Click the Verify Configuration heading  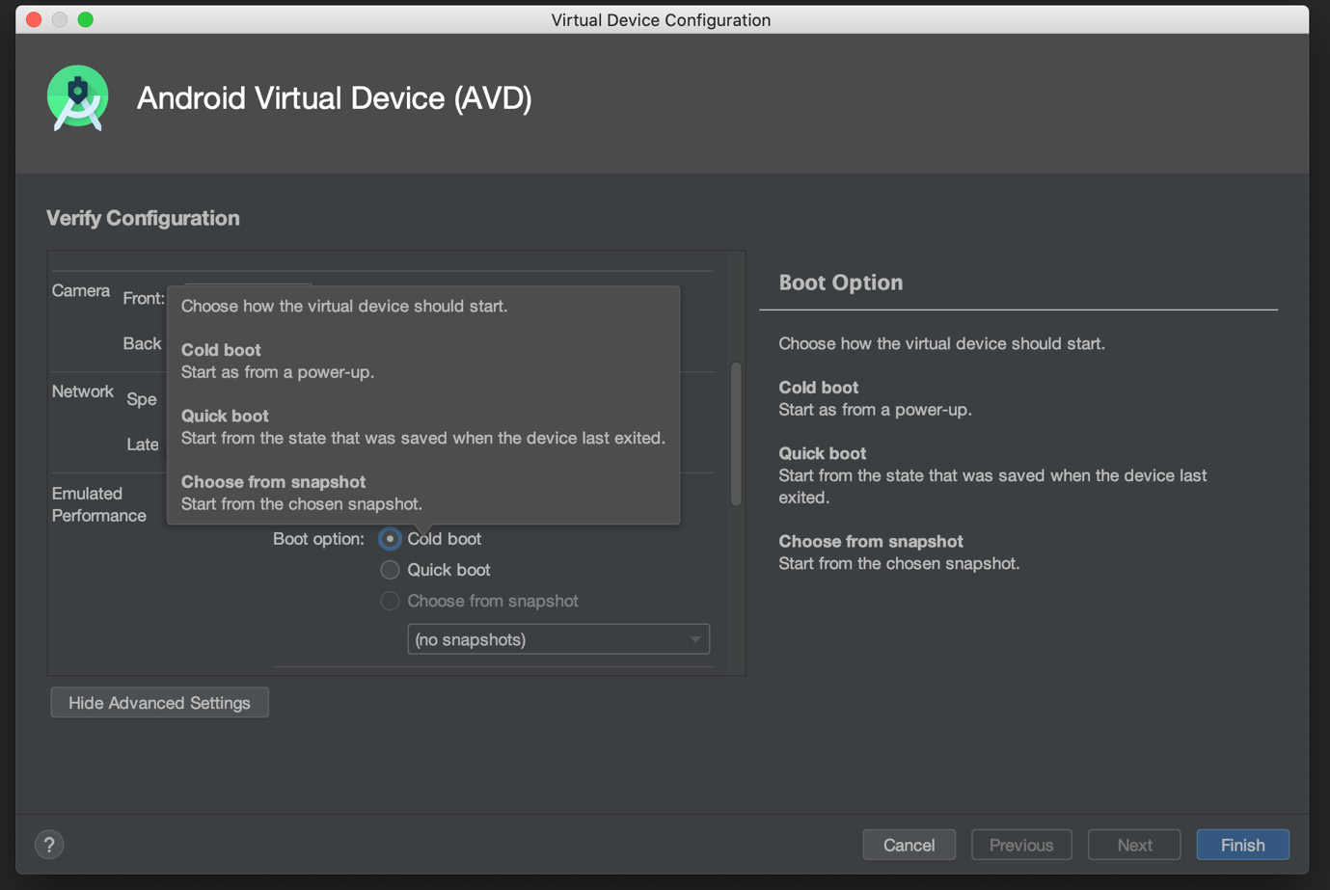click(143, 218)
